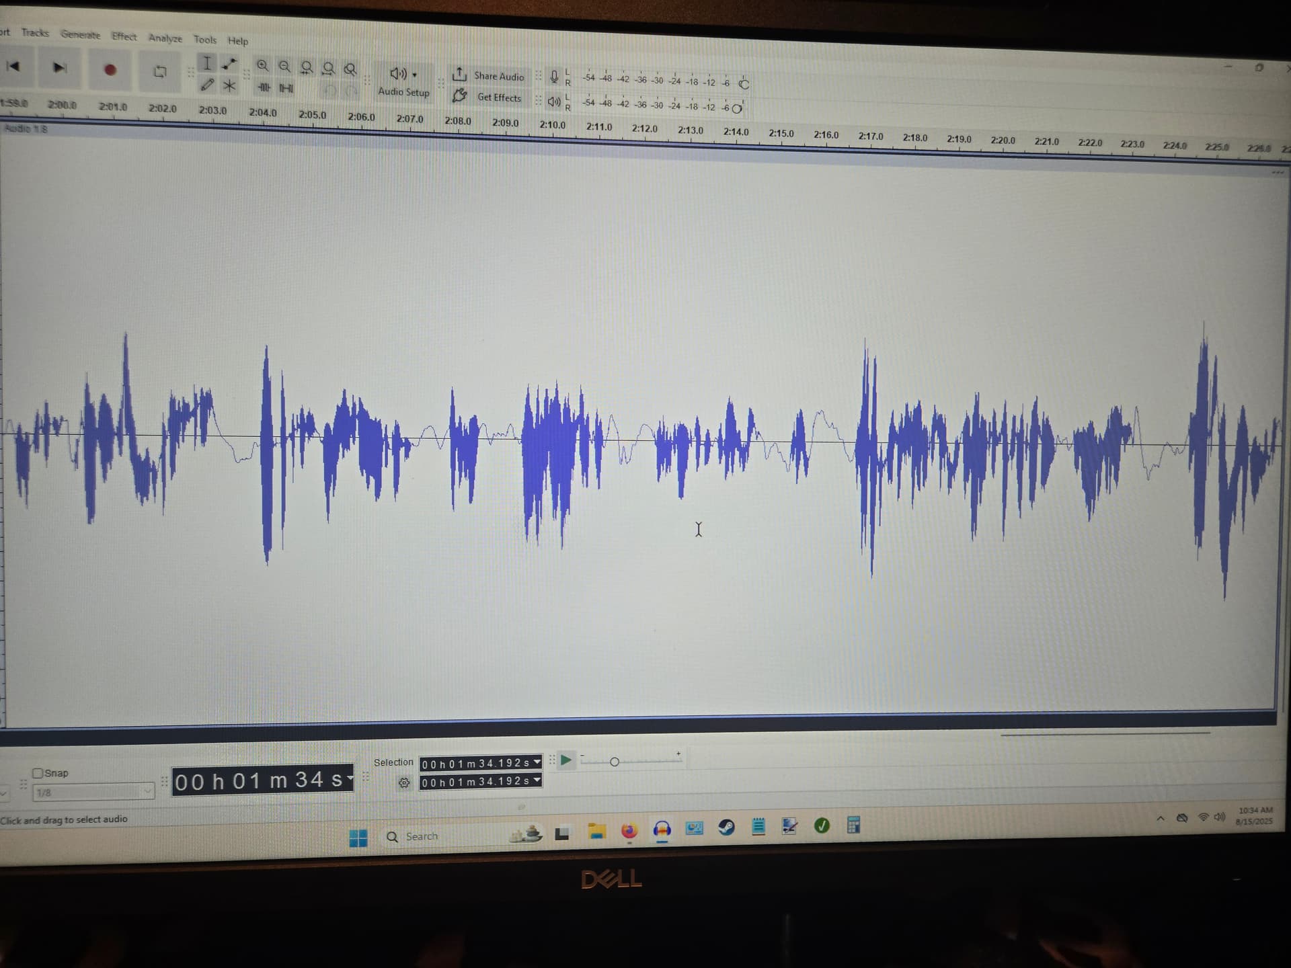Toggle the Loop button
This screenshot has height=968, width=1291.
(x=160, y=71)
